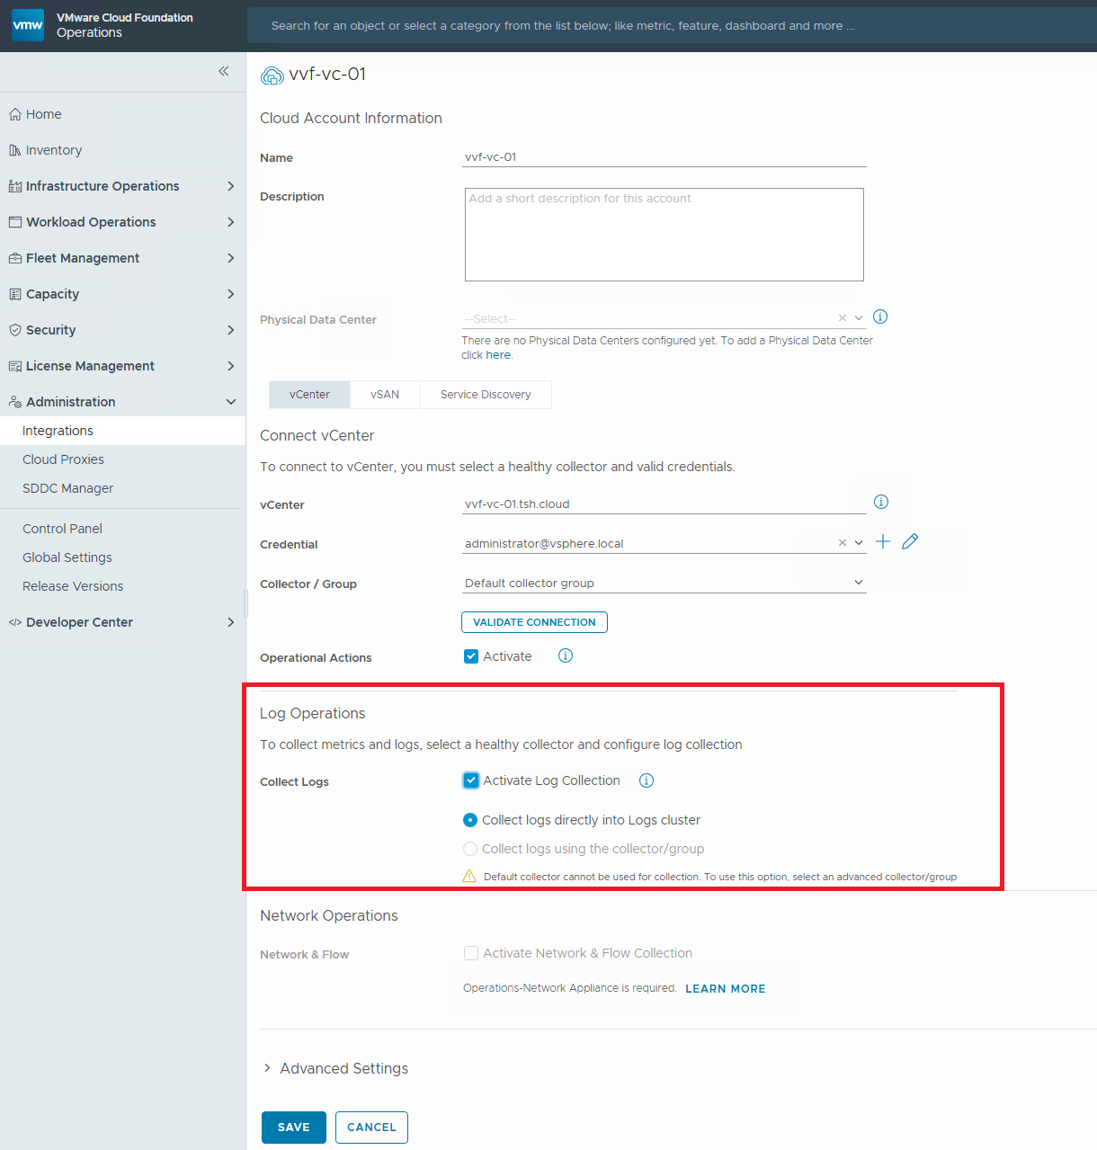Click the info icon beside Physical Data Center
Viewport: 1097px width, 1150px height.
coord(880,316)
